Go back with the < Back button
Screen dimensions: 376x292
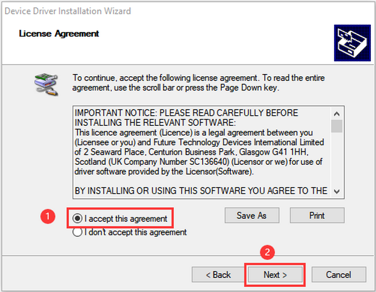[218, 274]
